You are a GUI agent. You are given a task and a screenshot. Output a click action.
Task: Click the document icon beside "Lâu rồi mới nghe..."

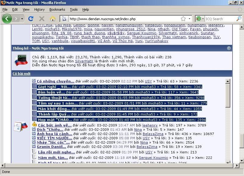pos(34,152)
